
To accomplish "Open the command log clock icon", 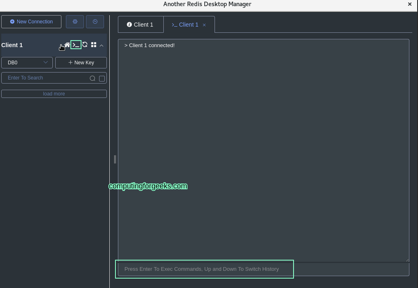I will click(95, 22).
